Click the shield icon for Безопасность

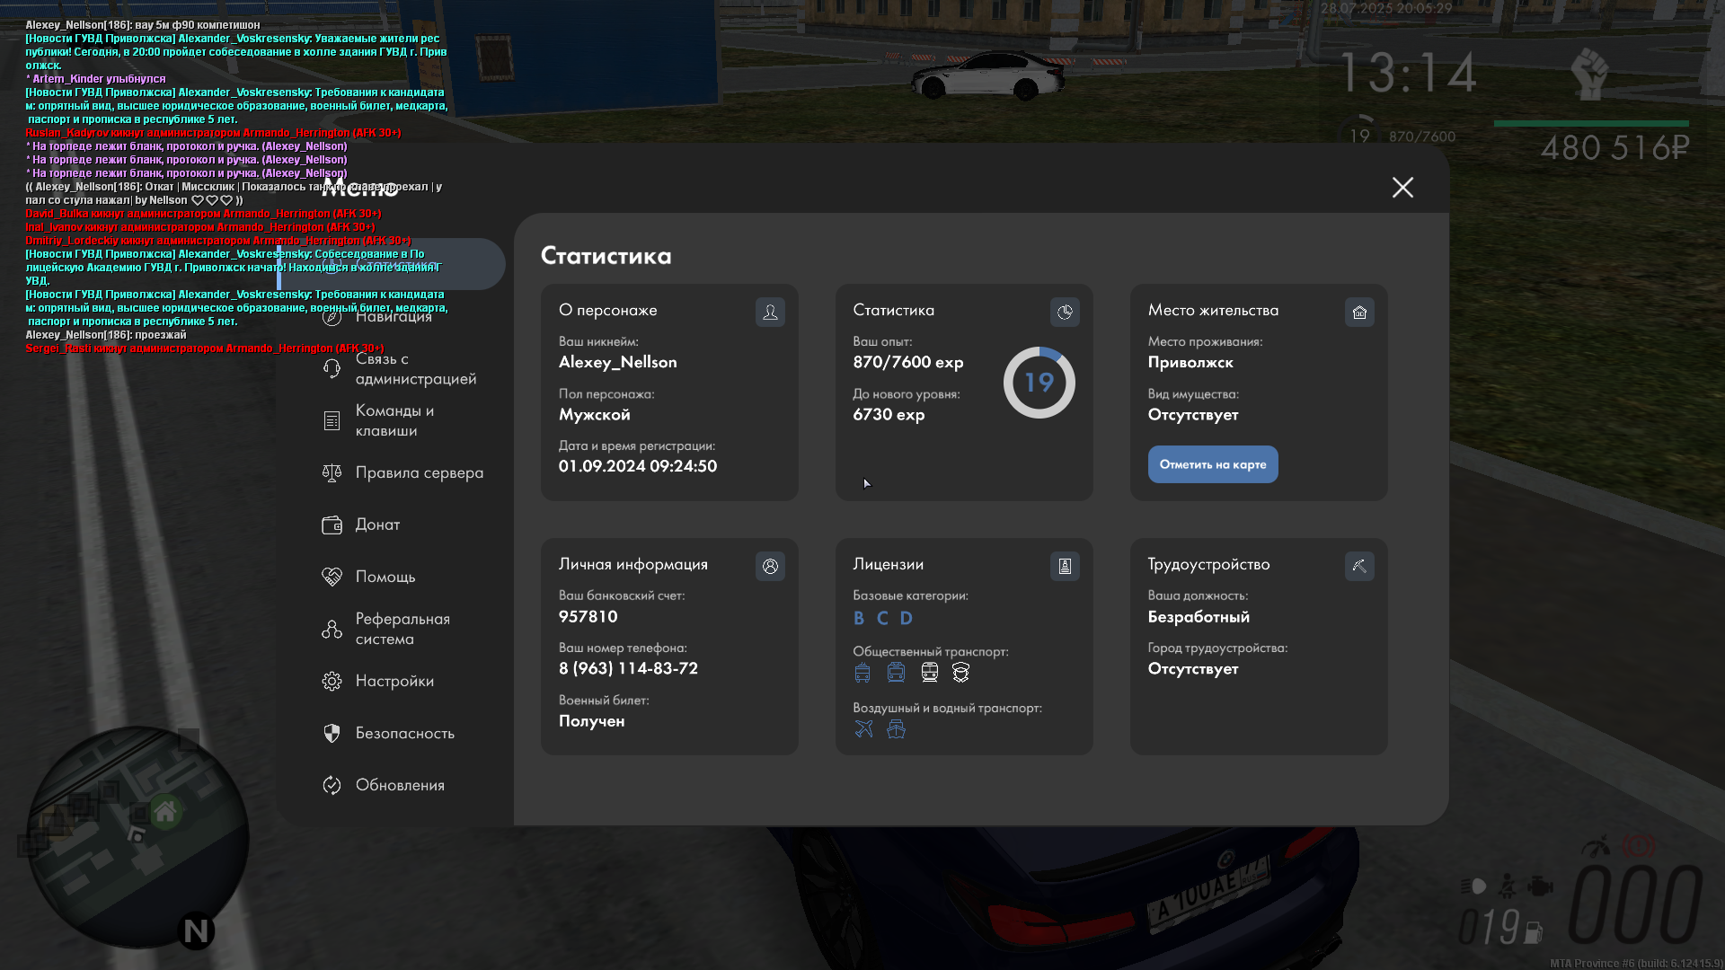click(x=332, y=733)
